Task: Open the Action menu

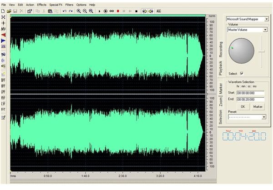Action: pyautogui.click(x=30, y=5)
